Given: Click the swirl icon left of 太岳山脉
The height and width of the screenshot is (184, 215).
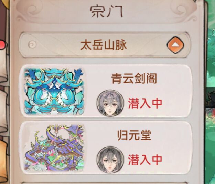Looking at the screenshot, I should pos(32,44).
